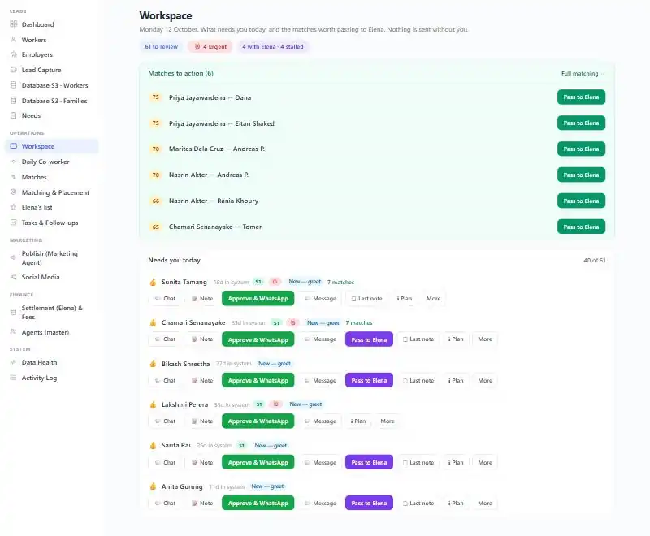Click the Matching & Placement target icon

pyautogui.click(x=14, y=192)
